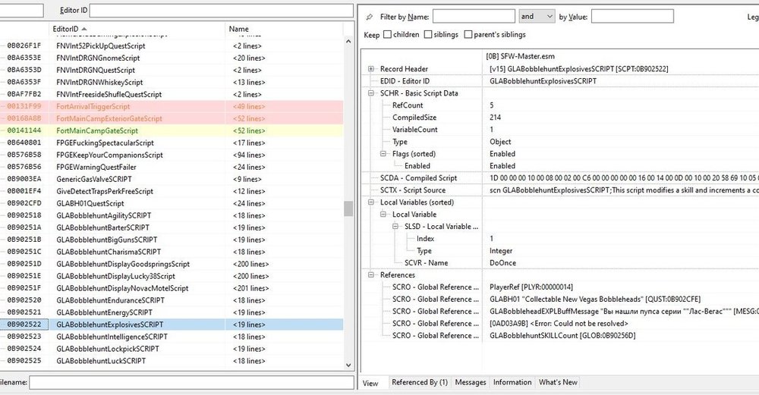Collapse the Local Variable node
This screenshot has height=395, width=759.
(383, 215)
